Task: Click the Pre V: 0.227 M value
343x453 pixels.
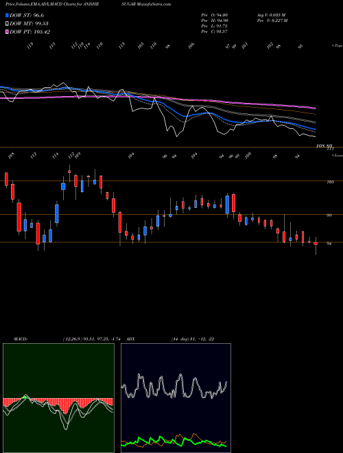Action: point(272,20)
